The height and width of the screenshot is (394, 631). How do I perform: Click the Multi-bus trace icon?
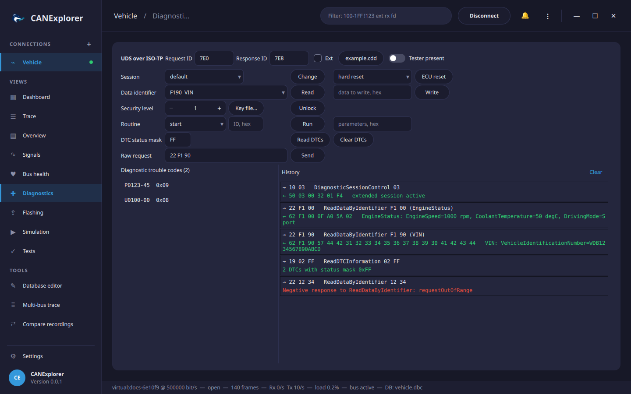pyautogui.click(x=13, y=305)
